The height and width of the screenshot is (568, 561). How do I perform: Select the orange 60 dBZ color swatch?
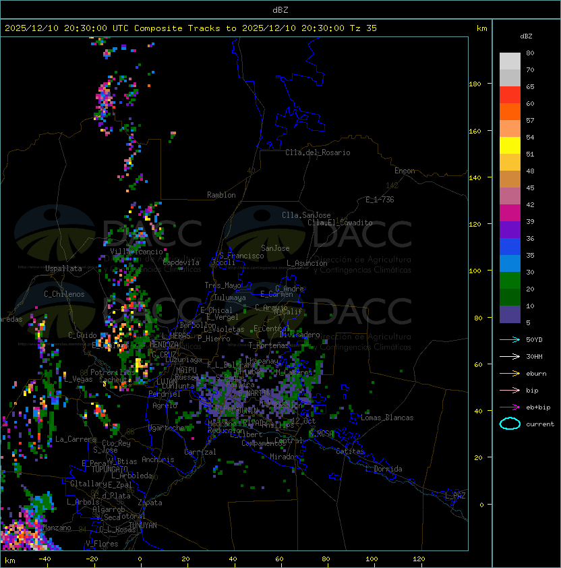510,111
